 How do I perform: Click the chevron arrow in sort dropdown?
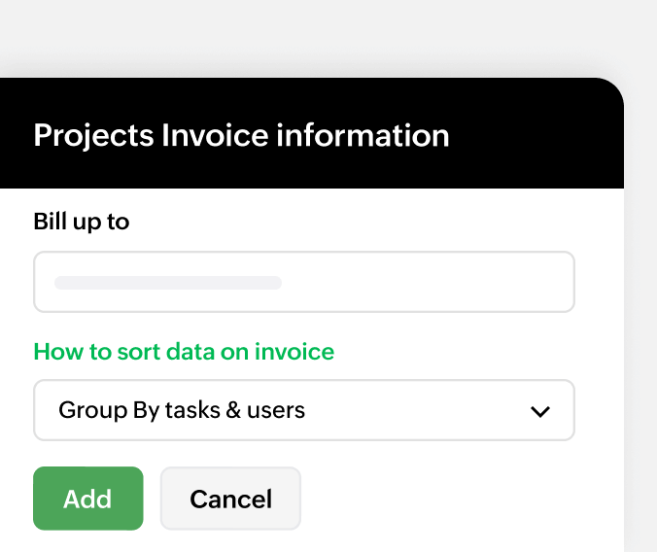click(x=540, y=411)
